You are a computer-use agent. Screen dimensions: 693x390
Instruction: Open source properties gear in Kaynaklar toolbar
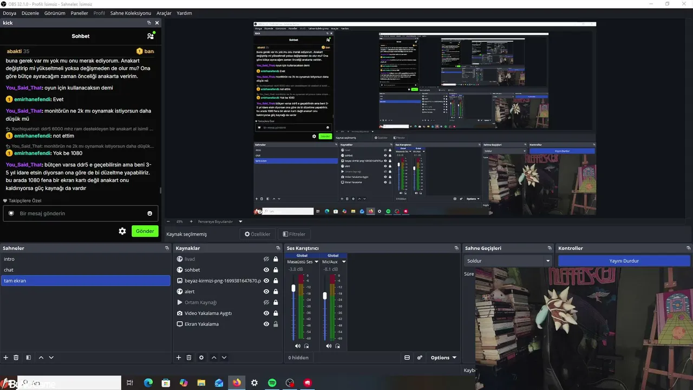tap(201, 357)
